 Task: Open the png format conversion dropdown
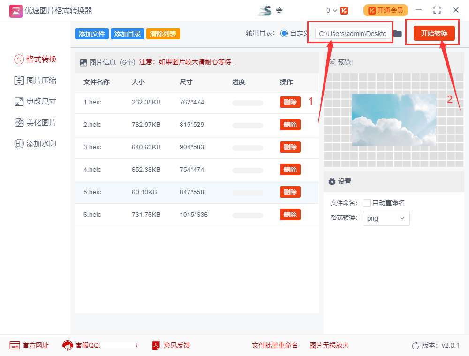(x=386, y=218)
